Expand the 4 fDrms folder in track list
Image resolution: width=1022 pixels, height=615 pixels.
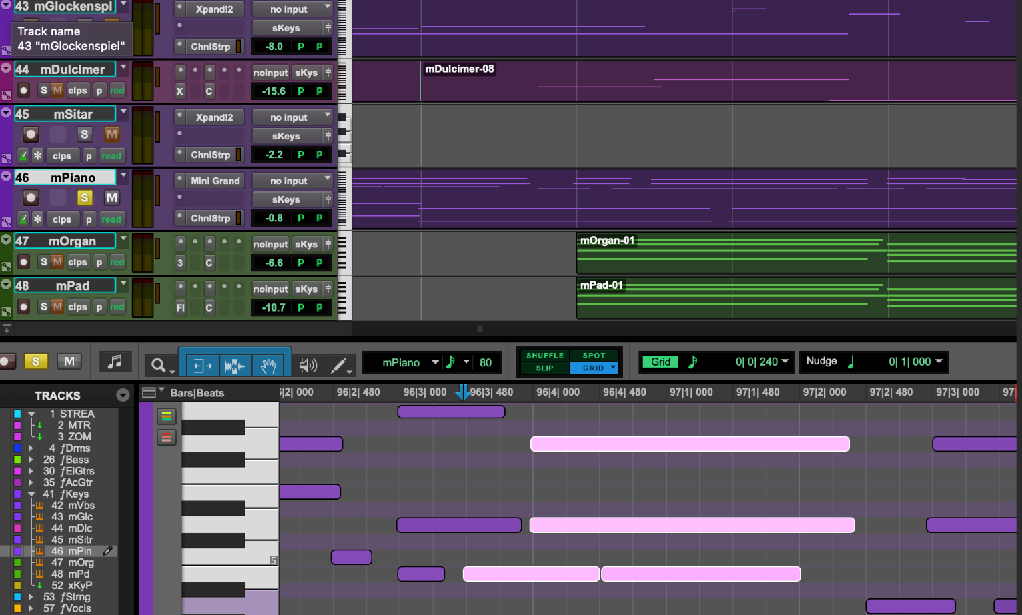coord(31,448)
